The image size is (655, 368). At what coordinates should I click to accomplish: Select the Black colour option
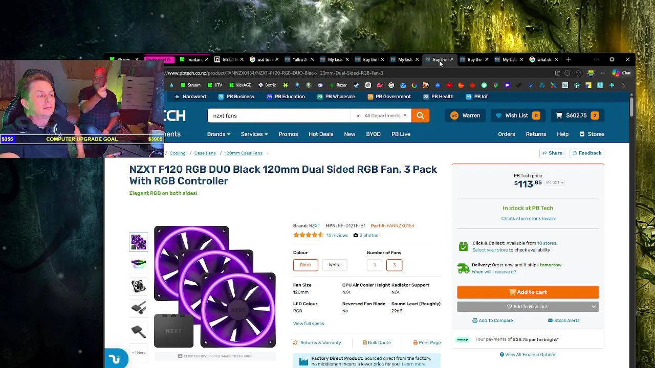pos(305,265)
